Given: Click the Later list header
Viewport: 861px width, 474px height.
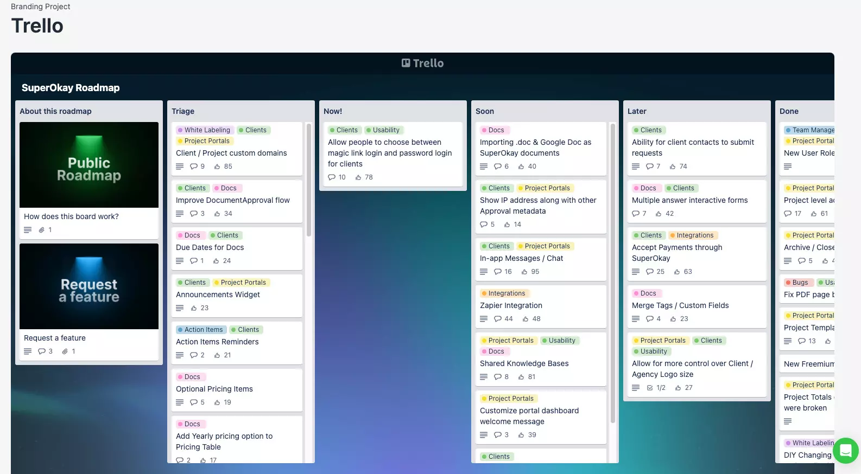Looking at the screenshot, I should [x=637, y=111].
